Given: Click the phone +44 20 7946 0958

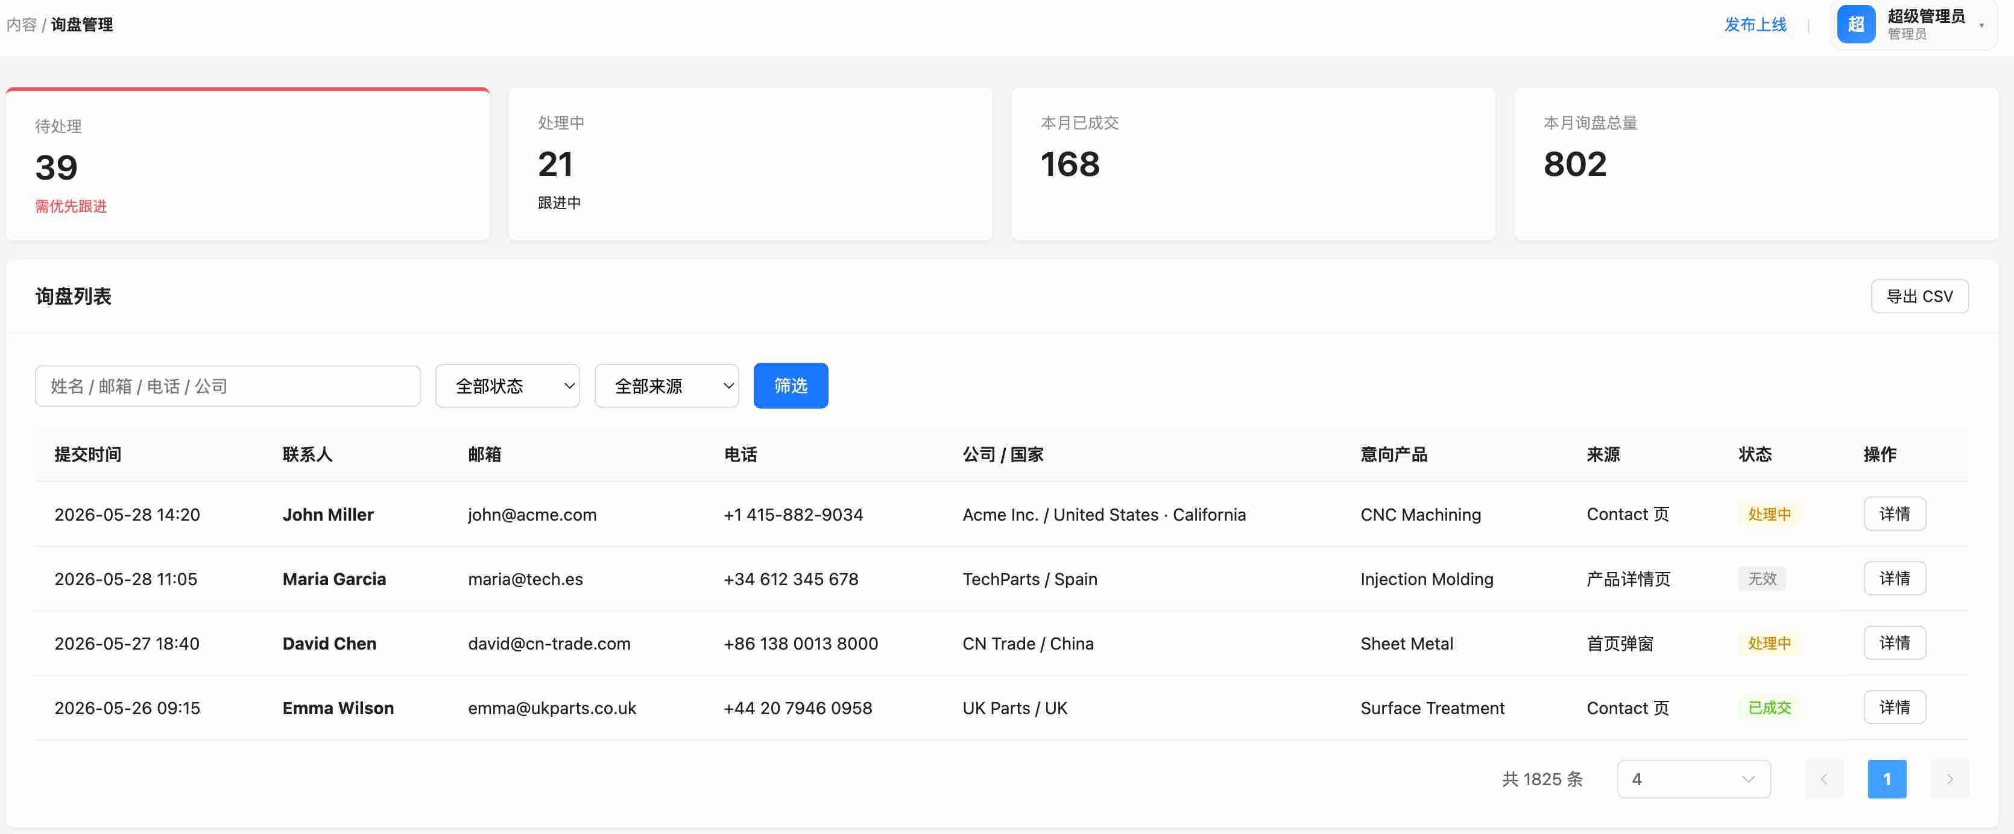Looking at the screenshot, I should click(798, 708).
